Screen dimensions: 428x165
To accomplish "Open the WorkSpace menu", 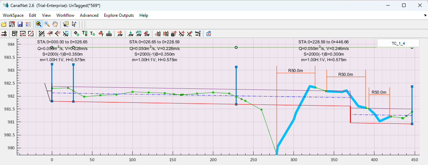I will 13,15.
